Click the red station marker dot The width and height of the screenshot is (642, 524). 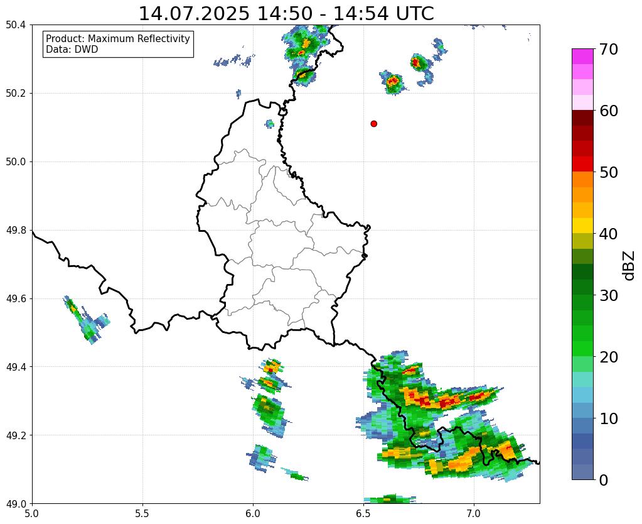[373, 124]
